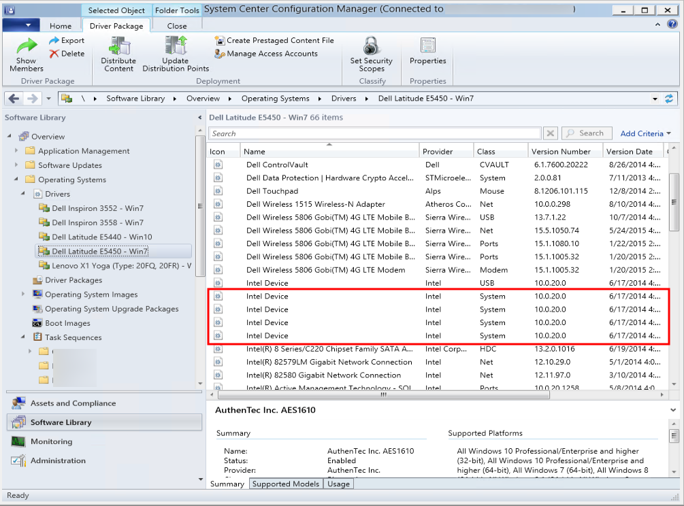This screenshot has width=684, height=506.
Task: Click the Export icon in ribbon
Action: 54,41
